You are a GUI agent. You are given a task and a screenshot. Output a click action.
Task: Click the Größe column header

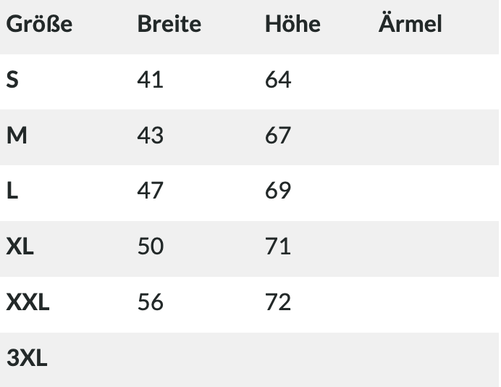pyautogui.click(x=39, y=24)
